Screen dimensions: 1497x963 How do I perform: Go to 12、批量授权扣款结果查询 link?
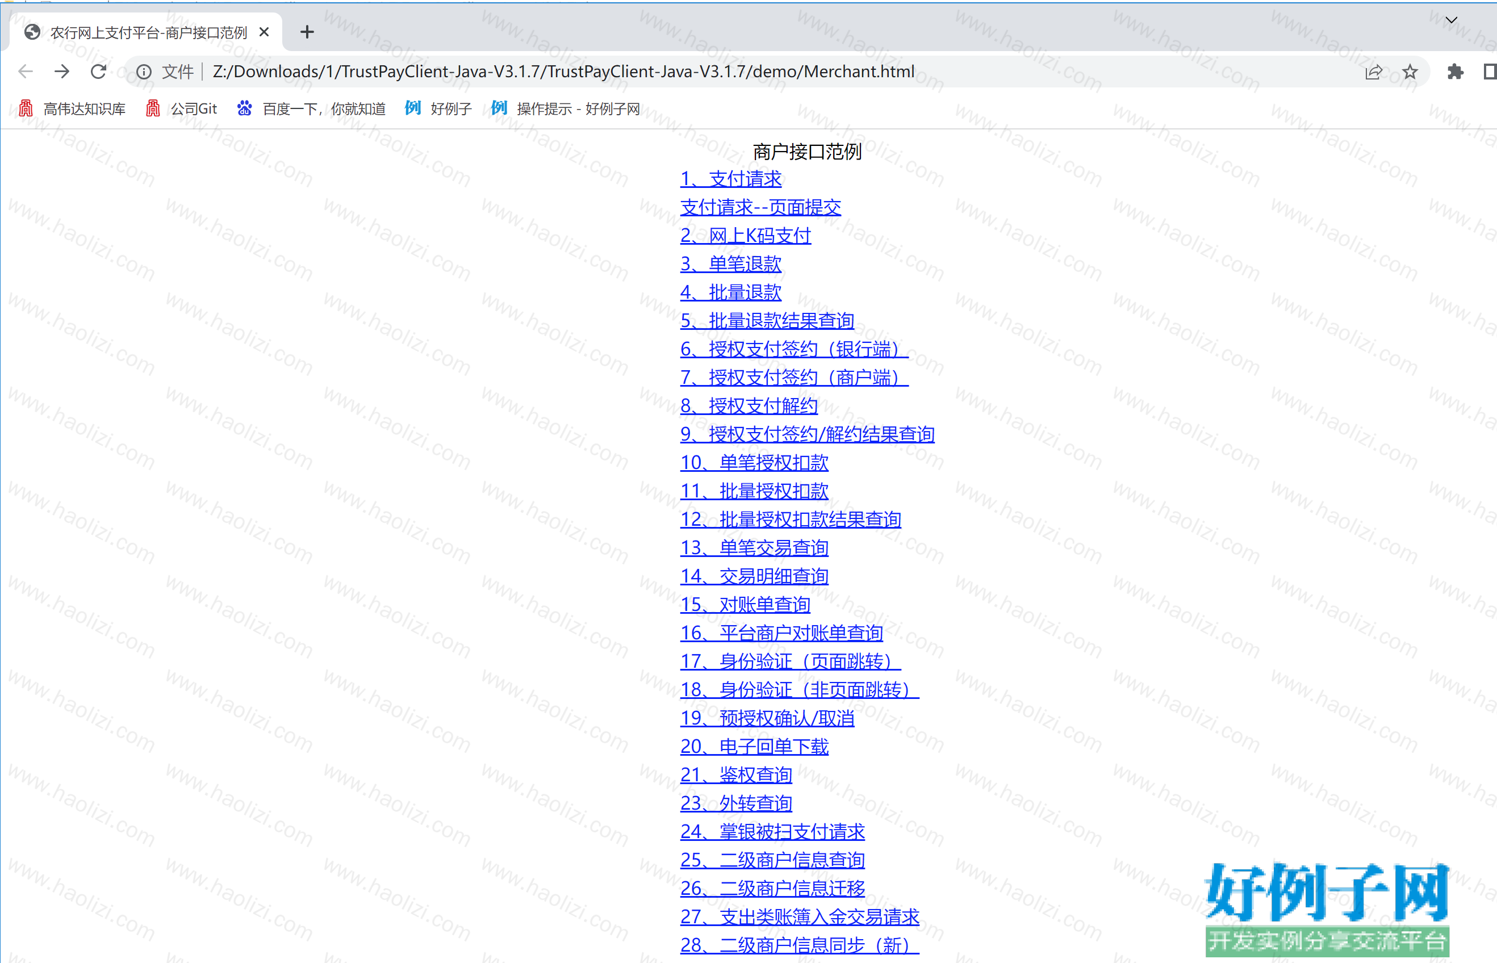pyautogui.click(x=791, y=519)
